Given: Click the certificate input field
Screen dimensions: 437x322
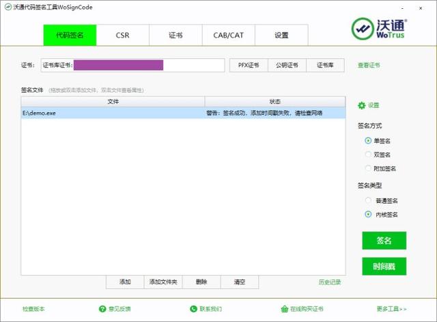Looking at the screenshot, I should click(x=132, y=66).
